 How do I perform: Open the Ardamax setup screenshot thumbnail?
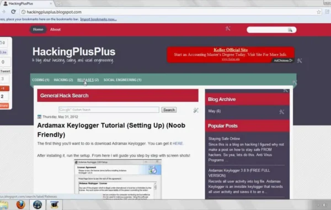point(118,180)
